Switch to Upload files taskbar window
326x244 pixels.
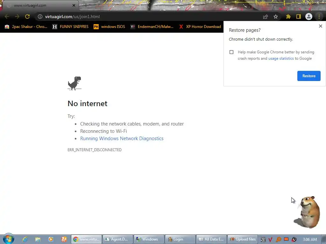tap(243, 239)
